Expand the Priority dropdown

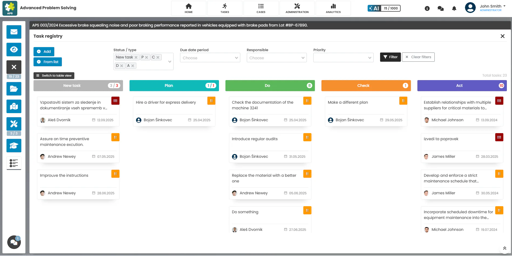[x=343, y=58]
